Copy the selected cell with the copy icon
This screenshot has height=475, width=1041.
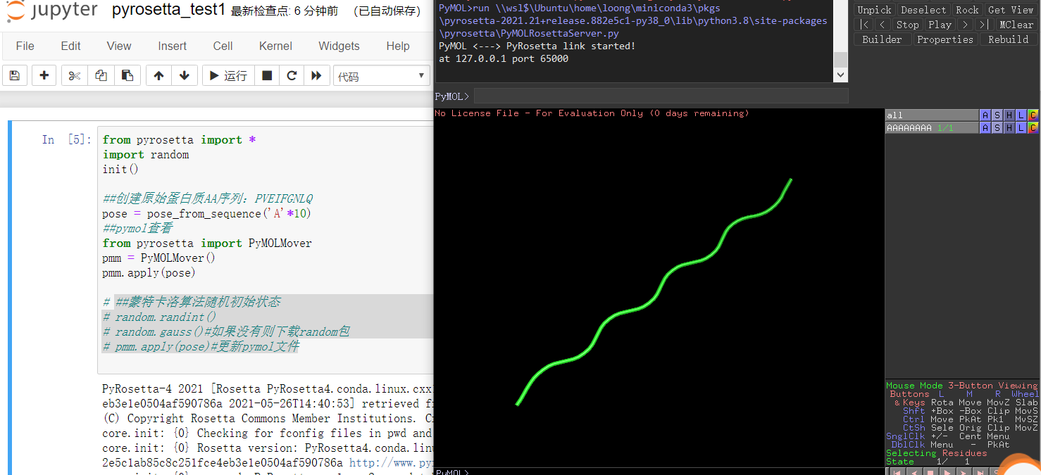click(99, 75)
